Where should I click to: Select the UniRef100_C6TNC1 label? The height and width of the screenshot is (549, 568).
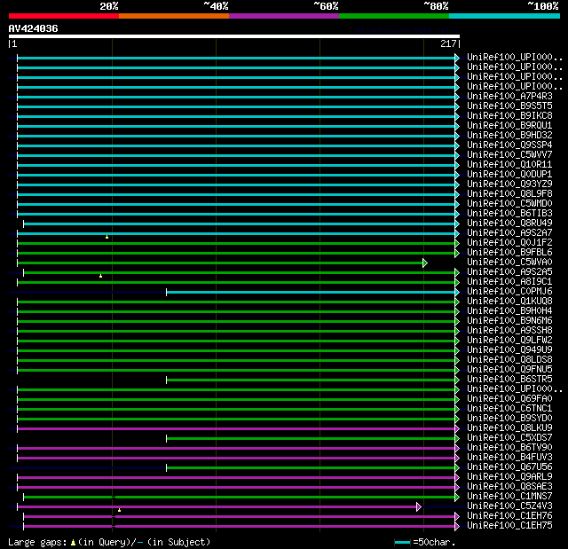509,409
